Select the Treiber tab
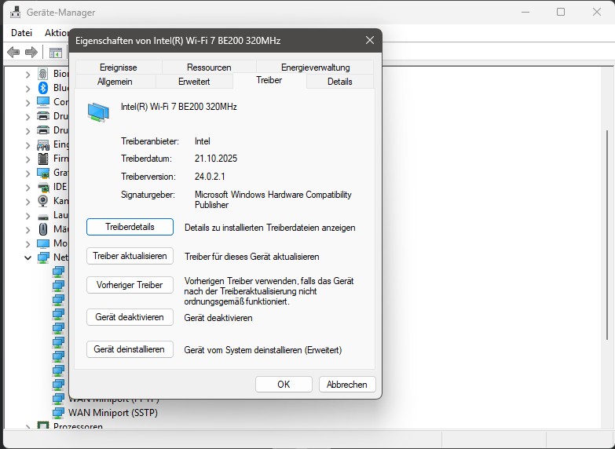This screenshot has width=615, height=449. (x=269, y=80)
